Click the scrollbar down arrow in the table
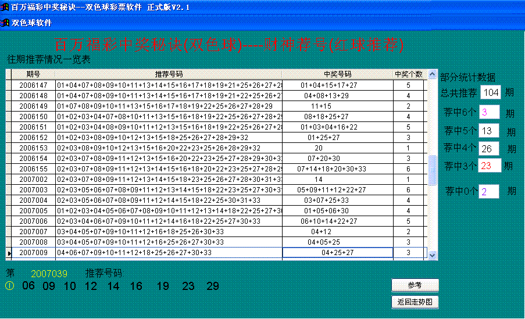Viewport: 525px width, 319px height. tap(432, 255)
